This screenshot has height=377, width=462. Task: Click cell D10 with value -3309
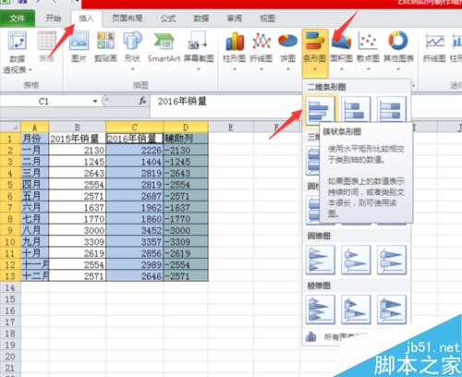click(x=186, y=242)
